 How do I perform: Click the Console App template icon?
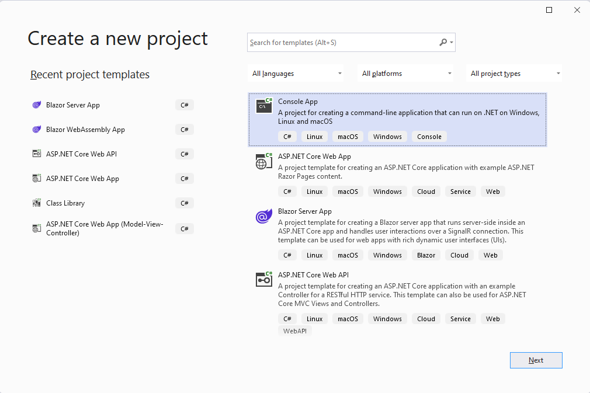point(264,106)
